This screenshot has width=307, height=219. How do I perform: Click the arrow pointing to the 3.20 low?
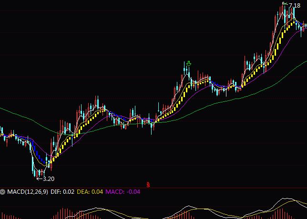[x=40, y=179]
